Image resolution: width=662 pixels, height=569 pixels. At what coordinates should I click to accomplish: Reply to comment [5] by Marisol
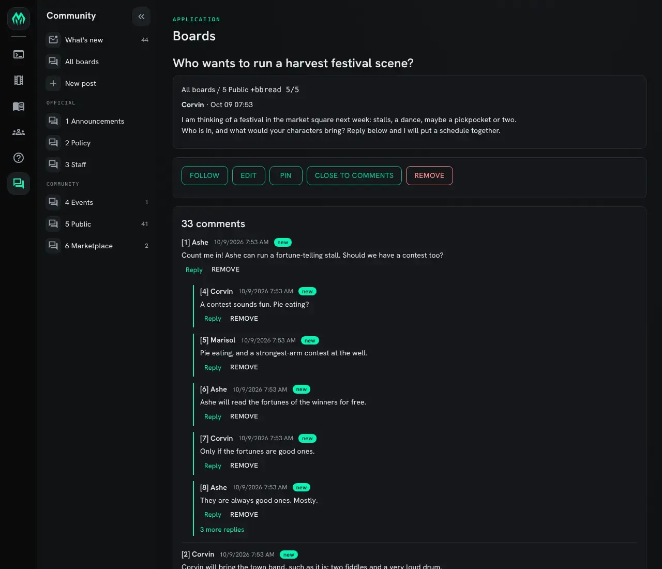(213, 368)
